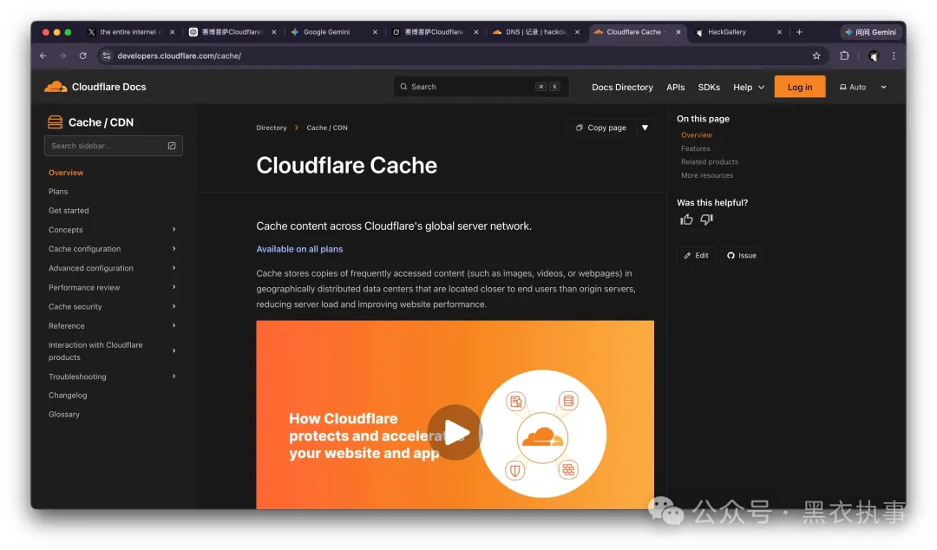Viewport: 937px width, 550px height.
Task: Jump to Related products section
Action: click(710, 162)
